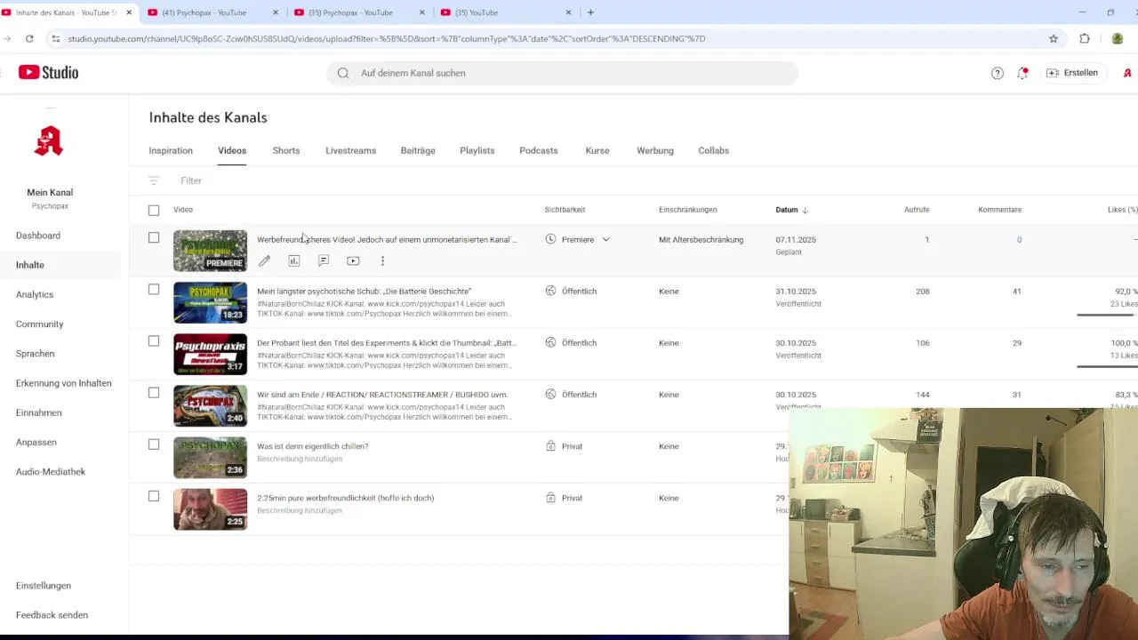Toggle select-all videos checkbox in header
Screen dimensions: 1138x640
coord(154,210)
